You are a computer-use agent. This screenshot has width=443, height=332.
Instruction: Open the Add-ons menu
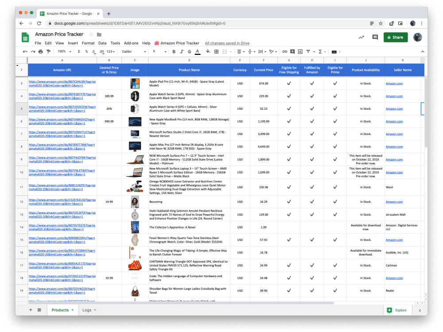click(131, 43)
